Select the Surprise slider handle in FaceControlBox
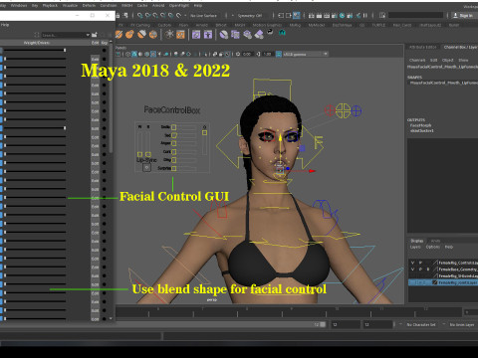Viewport: 478px width, 358px height. [x=174, y=168]
